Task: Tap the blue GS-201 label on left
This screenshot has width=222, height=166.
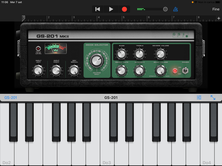Action: pos(10,97)
